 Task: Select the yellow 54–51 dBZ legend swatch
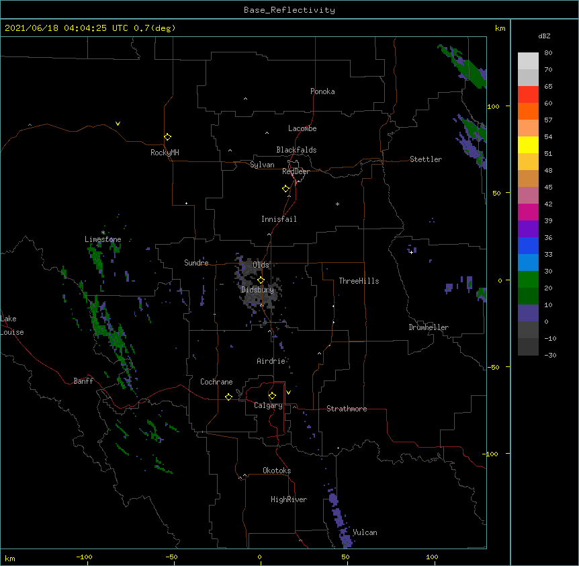click(528, 145)
